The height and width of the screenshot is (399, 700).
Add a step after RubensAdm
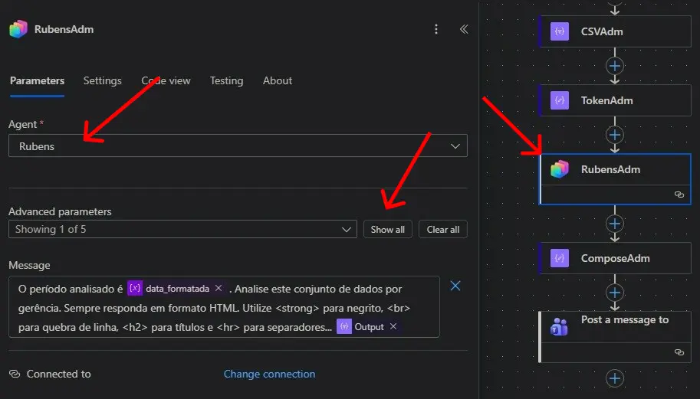tap(615, 224)
